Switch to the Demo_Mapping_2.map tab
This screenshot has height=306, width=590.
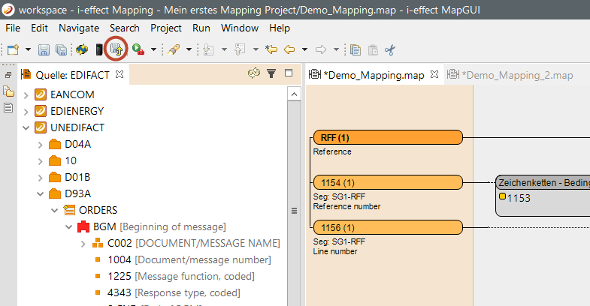pyautogui.click(x=516, y=74)
